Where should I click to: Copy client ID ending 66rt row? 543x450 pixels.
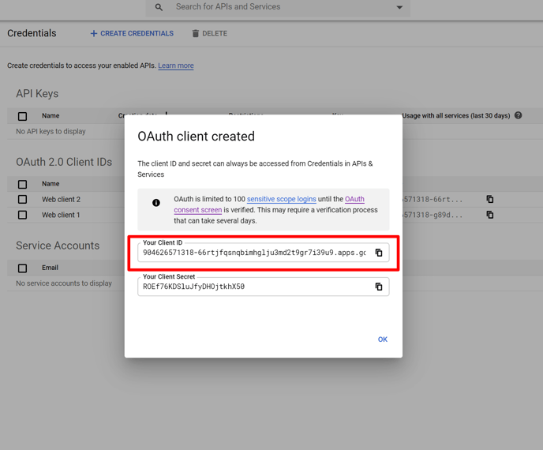pyautogui.click(x=489, y=199)
